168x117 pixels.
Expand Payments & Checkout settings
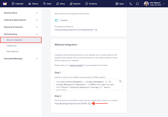[21, 27]
